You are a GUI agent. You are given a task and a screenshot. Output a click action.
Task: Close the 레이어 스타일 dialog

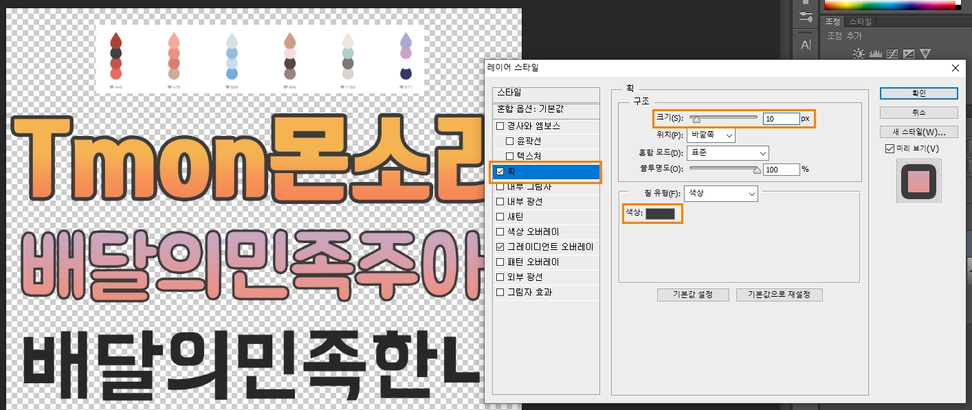[955, 68]
